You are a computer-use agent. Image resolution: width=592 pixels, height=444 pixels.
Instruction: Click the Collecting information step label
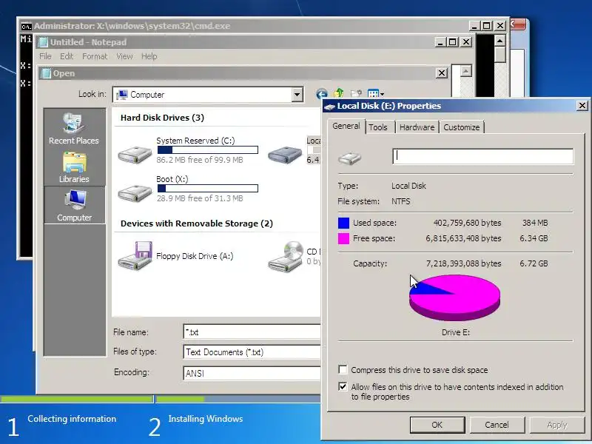72,419
